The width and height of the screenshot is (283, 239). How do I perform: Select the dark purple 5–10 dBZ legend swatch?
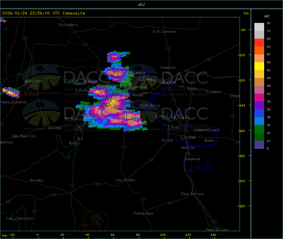tap(259, 145)
